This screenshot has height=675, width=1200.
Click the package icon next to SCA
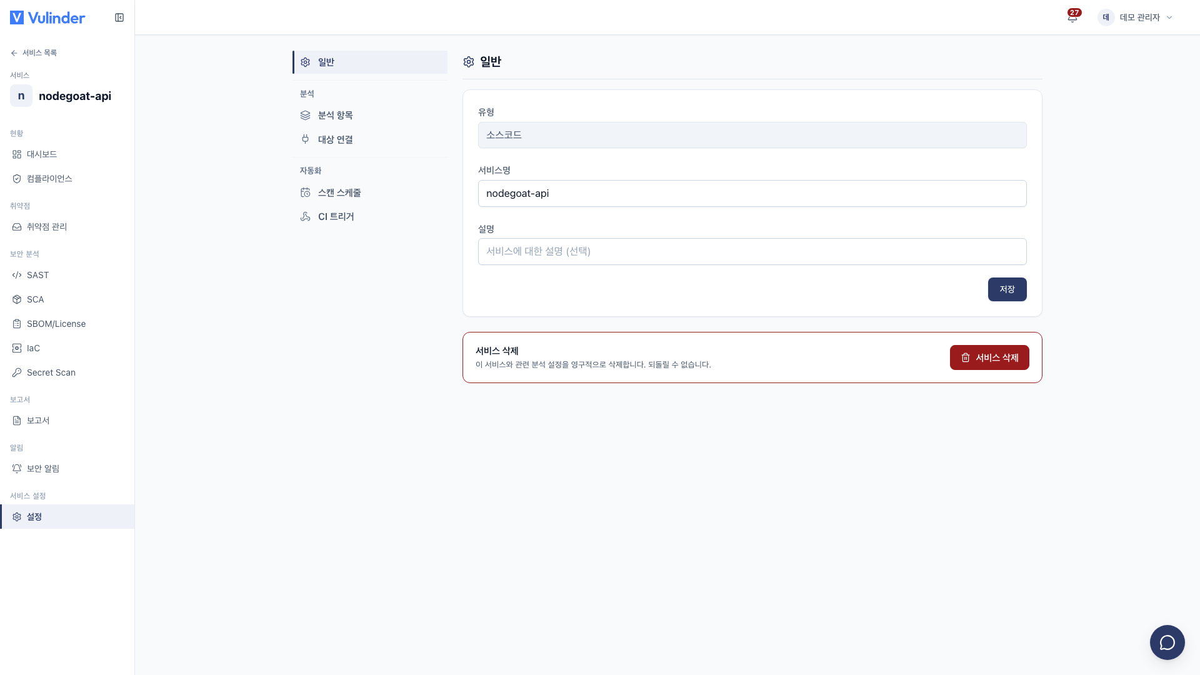[17, 299]
